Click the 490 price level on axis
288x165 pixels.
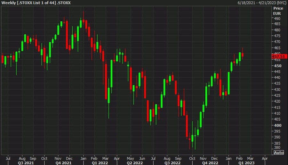[277, 18]
